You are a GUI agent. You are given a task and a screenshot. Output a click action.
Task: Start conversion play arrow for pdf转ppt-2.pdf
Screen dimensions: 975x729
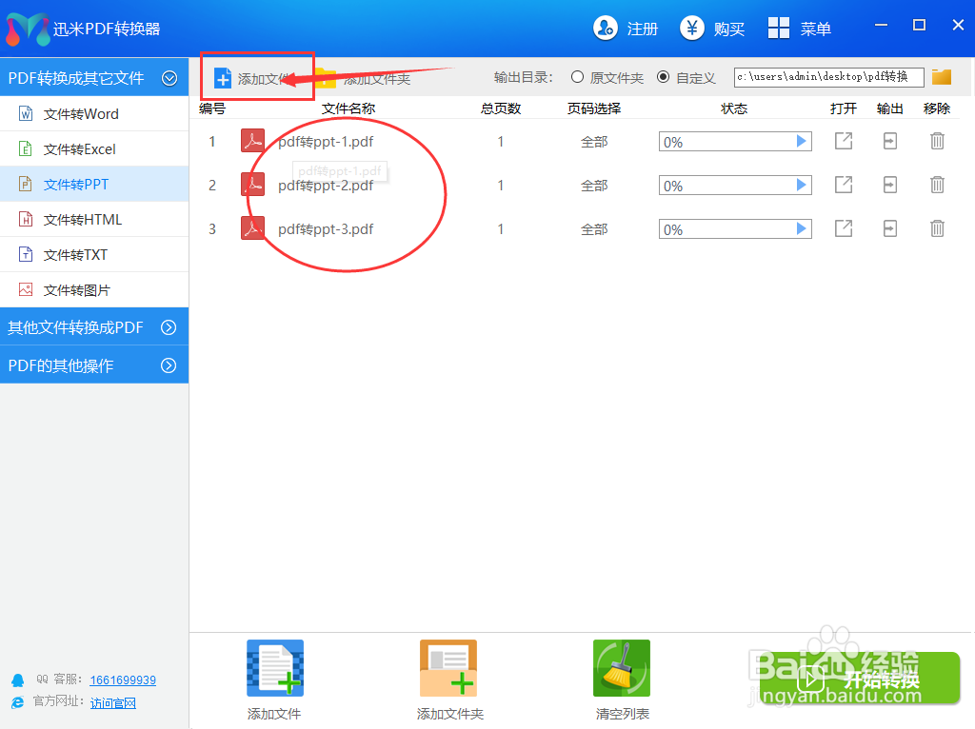(x=801, y=186)
